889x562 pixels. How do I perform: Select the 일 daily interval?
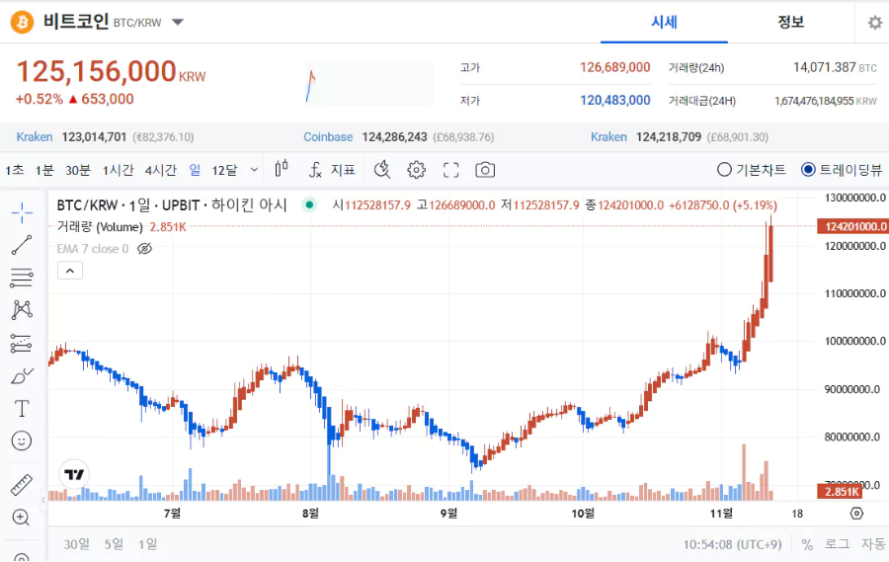(195, 170)
